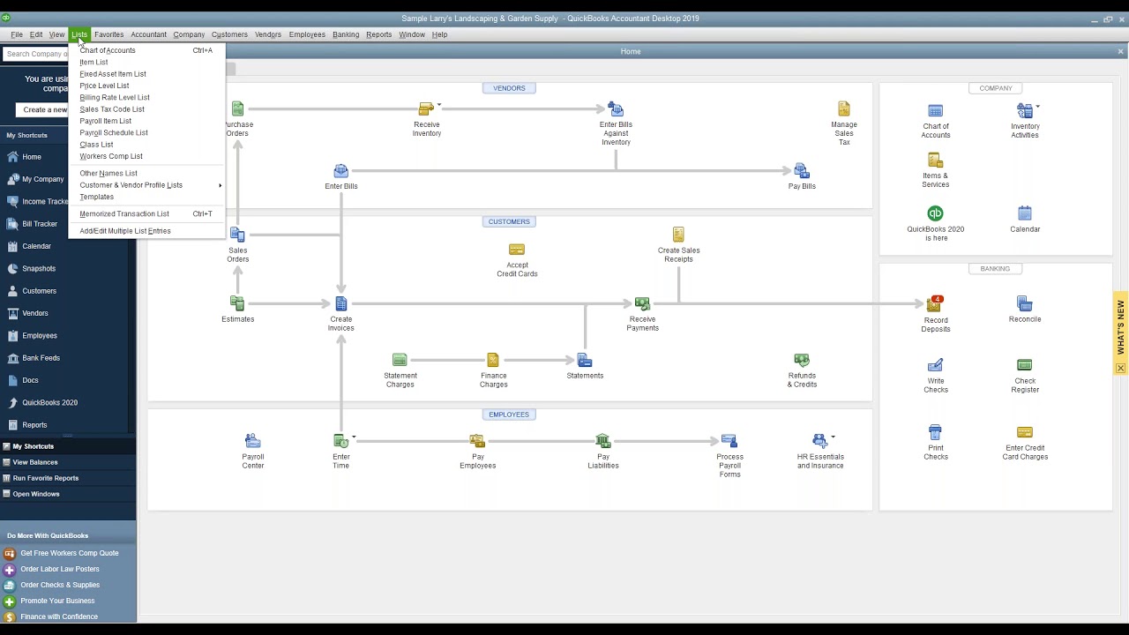Open Process Payroll Forms icon
Image resolution: width=1129 pixels, height=635 pixels.
pyautogui.click(x=729, y=441)
